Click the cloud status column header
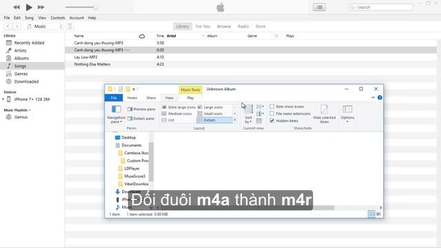The width and height of the screenshot is (441, 248). (x=142, y=36)
